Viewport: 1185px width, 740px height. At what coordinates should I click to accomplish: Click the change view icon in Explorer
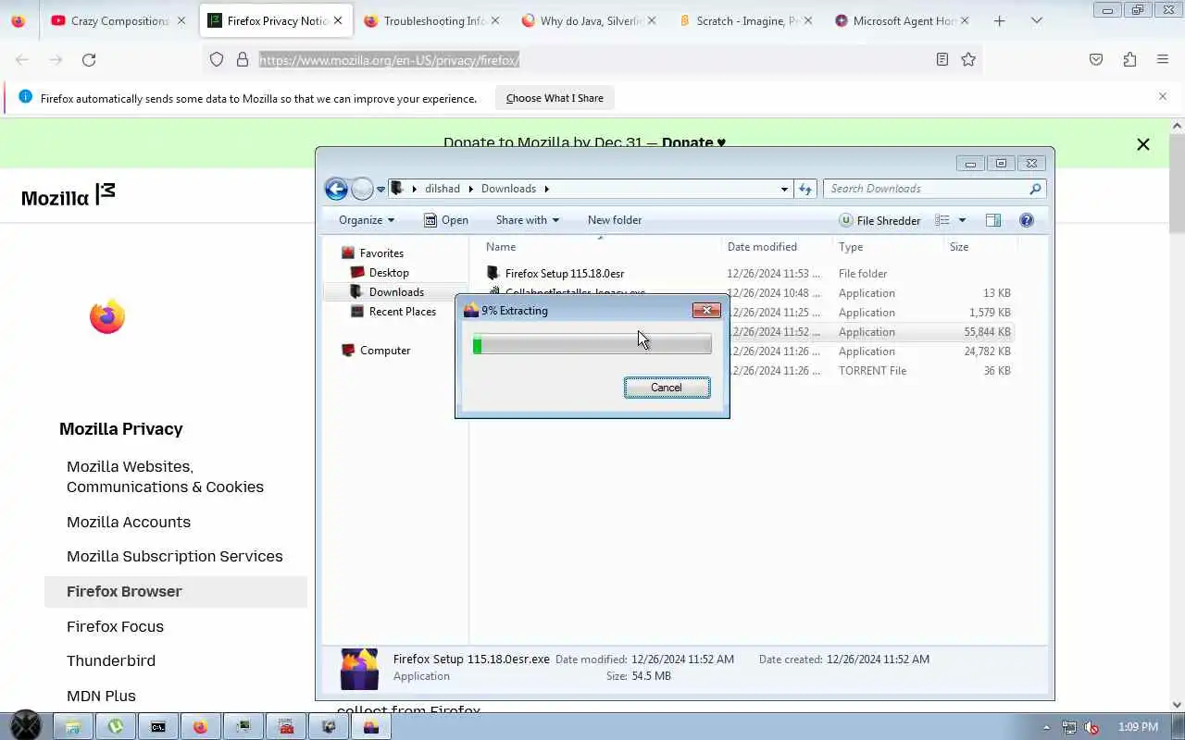(x=942, y=220)
